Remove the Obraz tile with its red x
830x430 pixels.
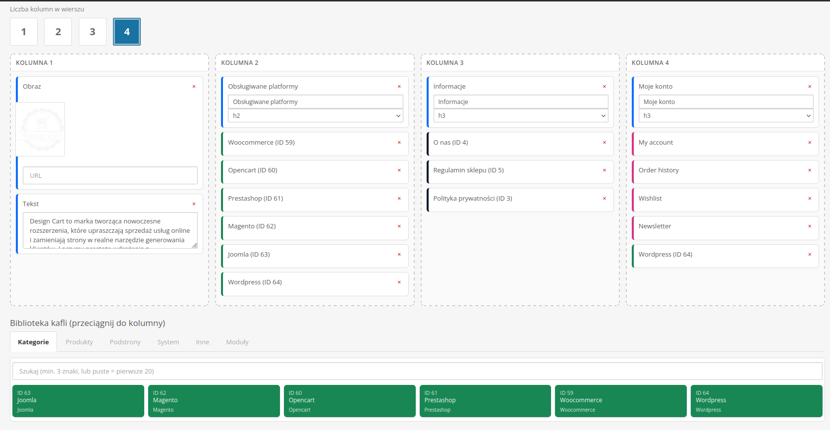pyautogui.click(x=194, y=87)
